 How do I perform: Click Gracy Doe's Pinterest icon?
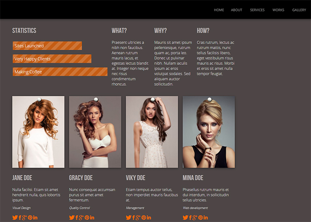point(87,218)
